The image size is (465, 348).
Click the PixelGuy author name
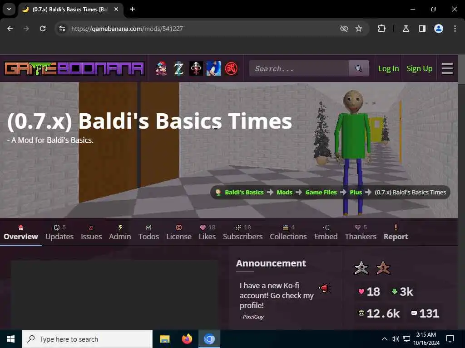click(253, 317)
